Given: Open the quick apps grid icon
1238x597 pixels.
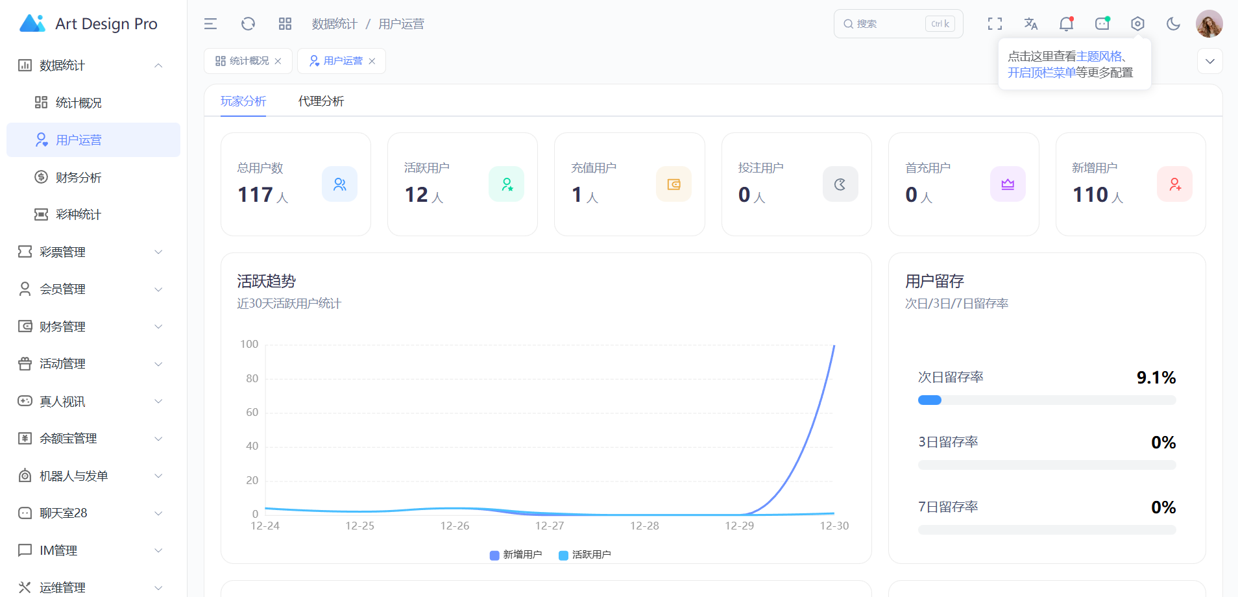Looking at the screenshot, I should pyautogui.click(x=285, y=24).
